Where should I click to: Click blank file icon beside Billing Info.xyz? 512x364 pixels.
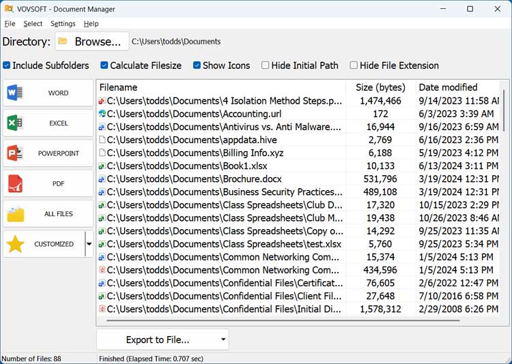tap(102, 153)
